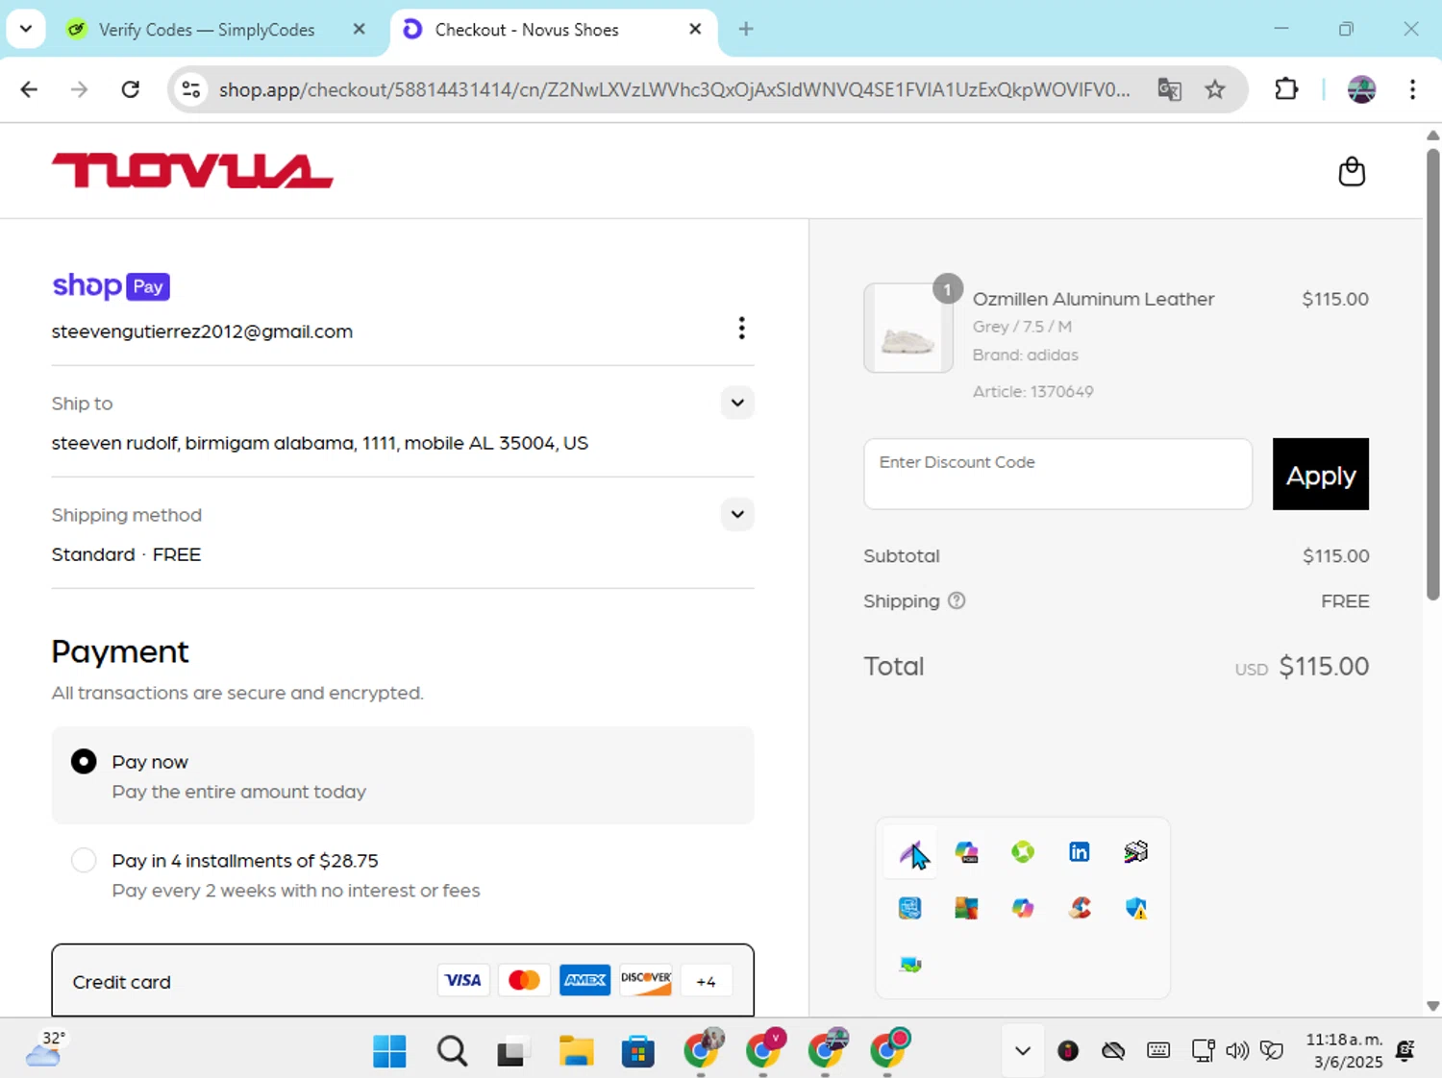Click the scrollbar down arrow
1442x1078 pixels.
[1432, 1006]
